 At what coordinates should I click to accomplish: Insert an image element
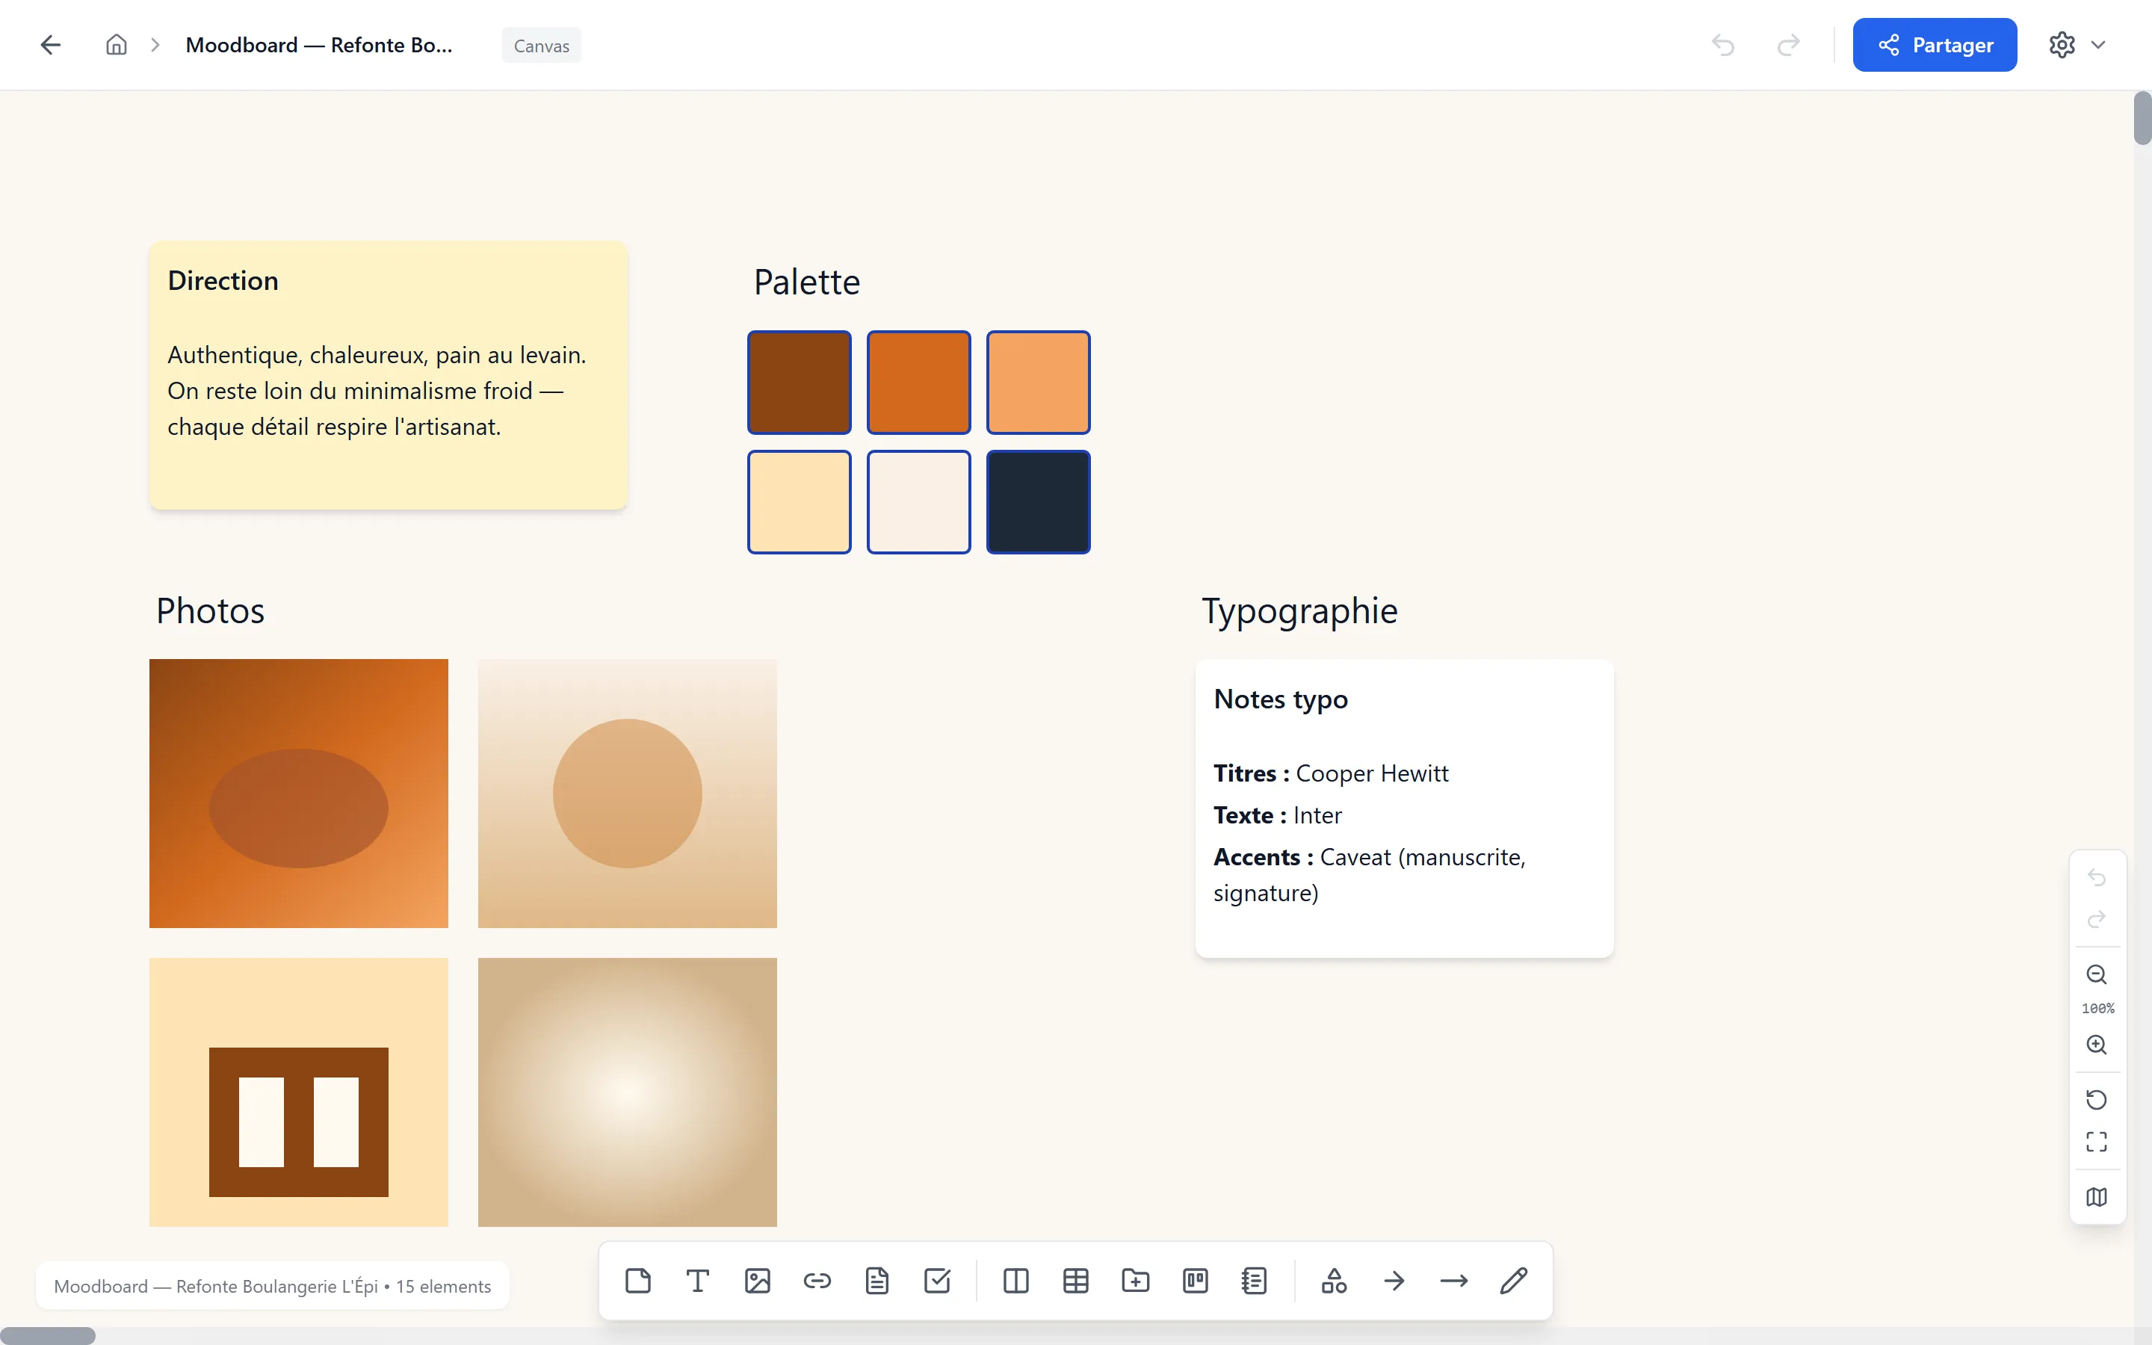tap(758, 1281)
